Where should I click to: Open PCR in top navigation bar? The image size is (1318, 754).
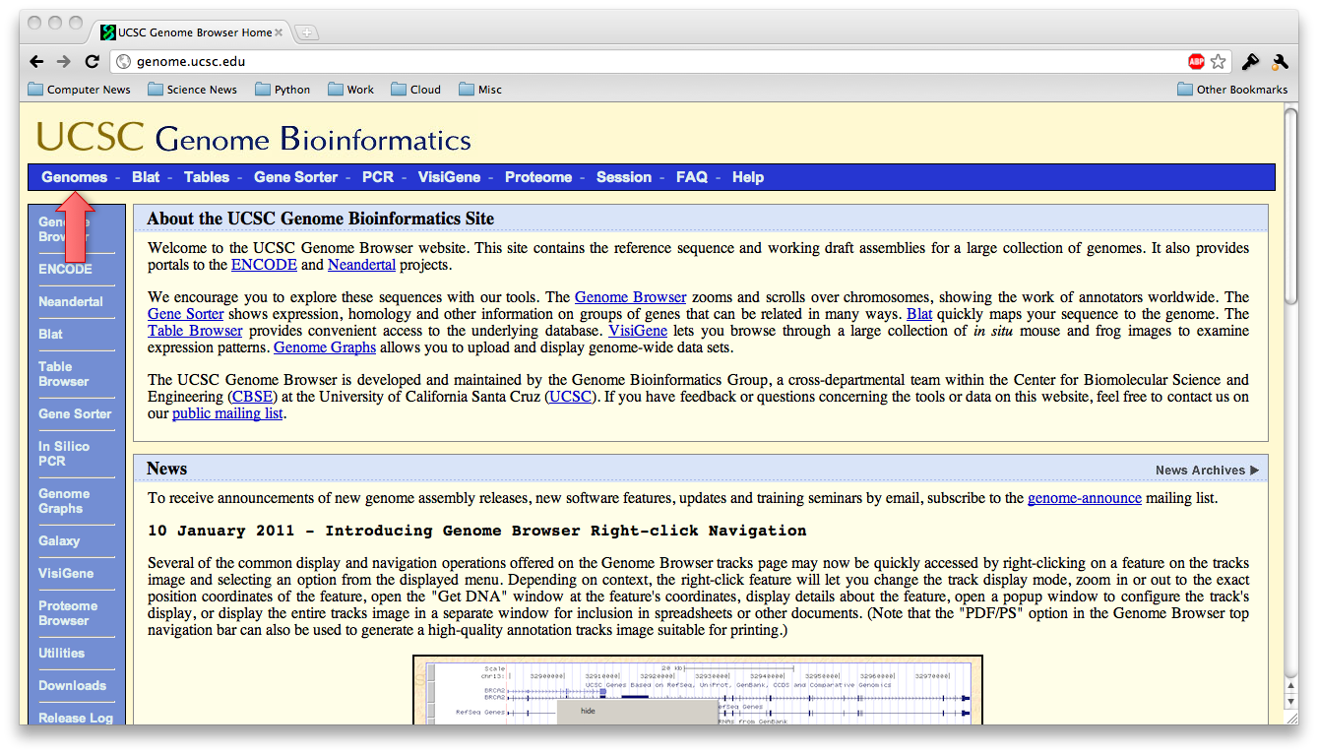click(x=378, y=177)
